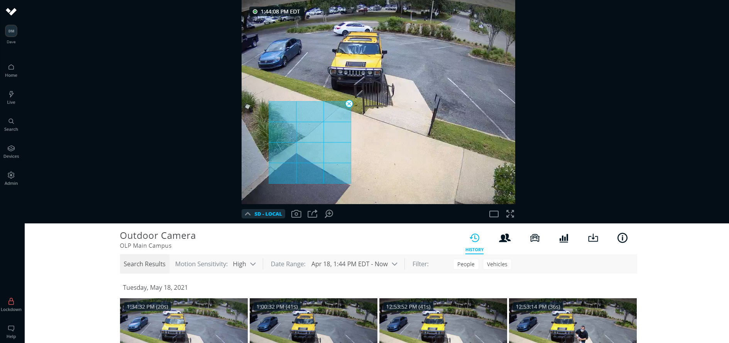
Task: Open the statistics bar chart tab
Action: click(564, 238)
